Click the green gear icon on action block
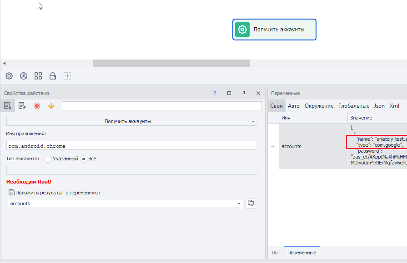Viewport: 407px width, 263px height. 242,30
